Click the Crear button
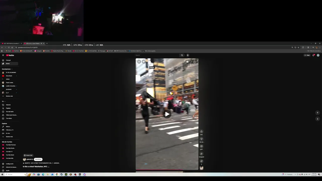The width and height of the screenshot is (322, 181). pyautogui.click(x=307, y=55)
